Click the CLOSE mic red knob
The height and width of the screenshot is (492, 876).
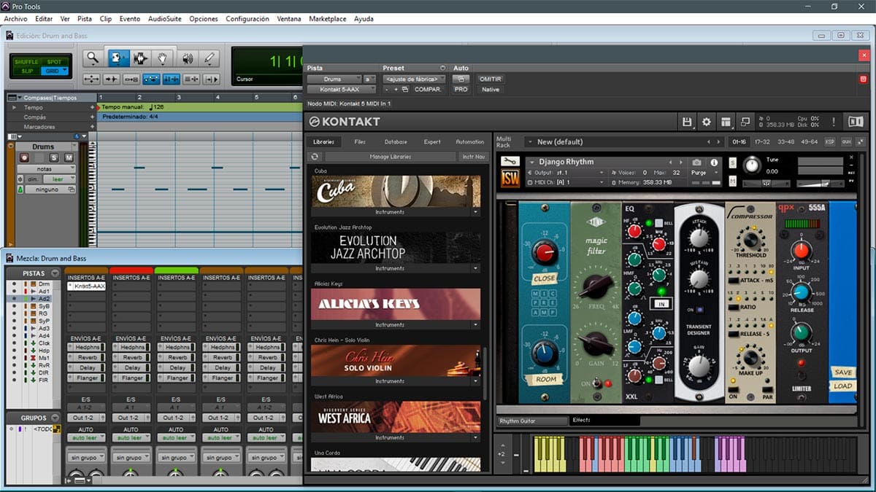click(544, 253)
